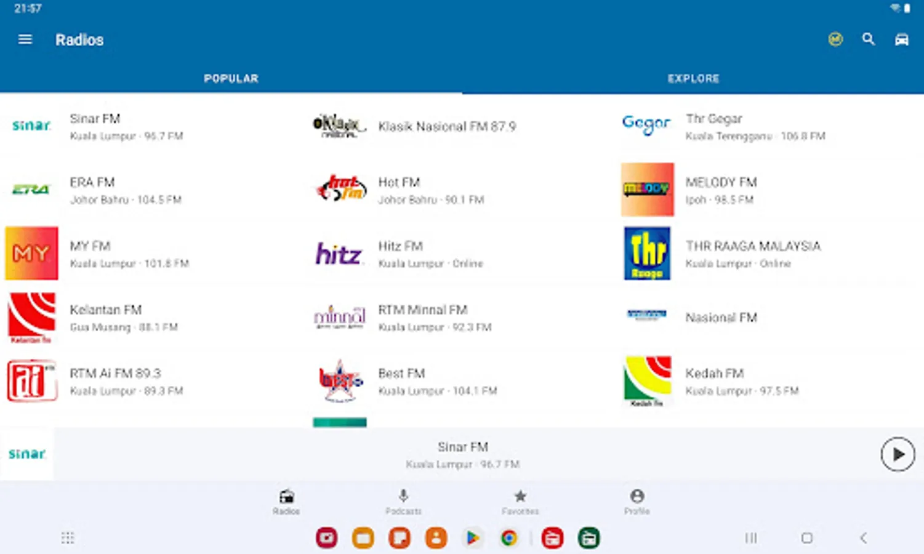This screenshot has width=924, height=554.
Task: Open 'Thr Gegar' station title
Action: click(714, 118)
